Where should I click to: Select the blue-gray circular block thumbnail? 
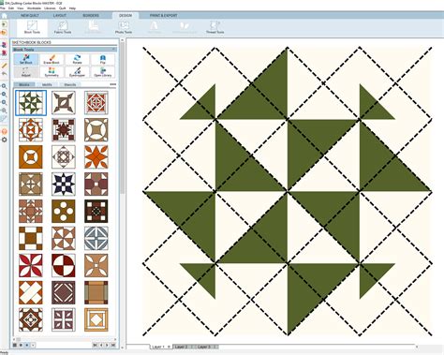click(x=96, y=238)
